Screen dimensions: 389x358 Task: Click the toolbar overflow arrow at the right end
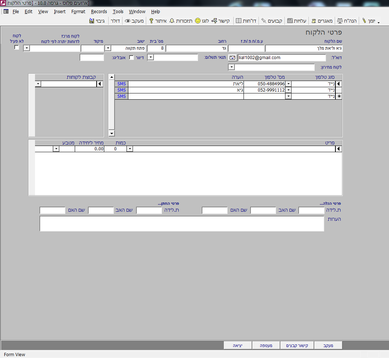click(x=378, y=23)
